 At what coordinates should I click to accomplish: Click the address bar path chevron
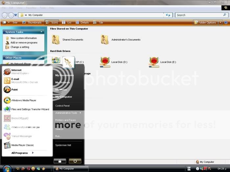click(x=26, y=15)
